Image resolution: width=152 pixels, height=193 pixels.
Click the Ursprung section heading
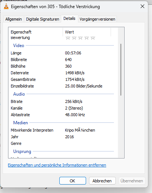tap(22, 151)
